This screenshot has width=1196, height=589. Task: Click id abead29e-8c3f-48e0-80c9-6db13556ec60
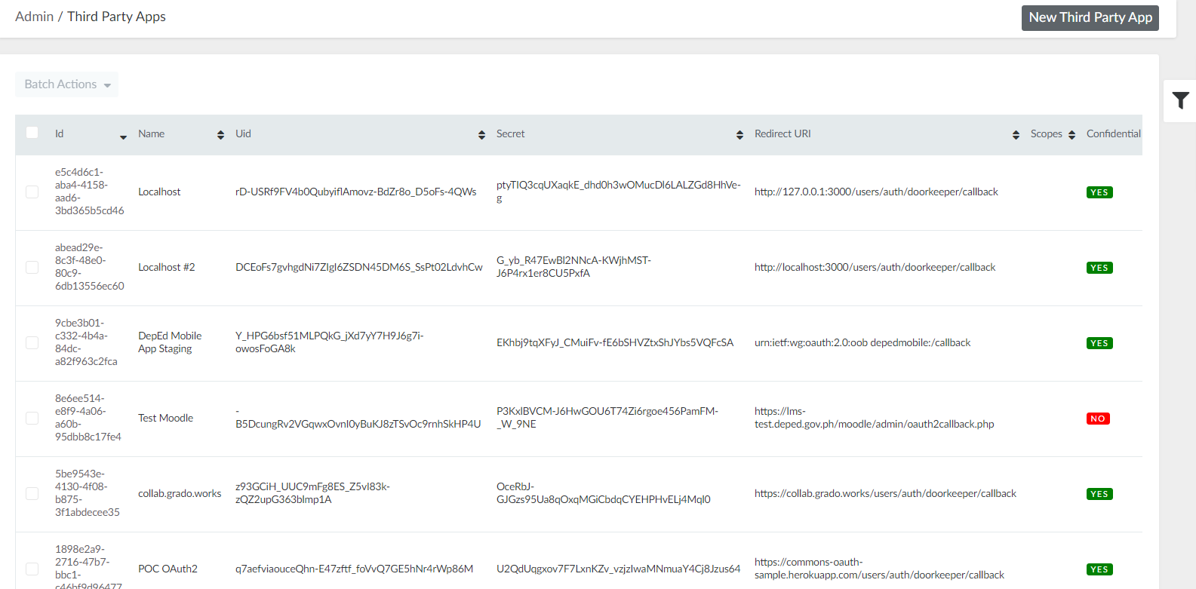(x=89, y=267)
